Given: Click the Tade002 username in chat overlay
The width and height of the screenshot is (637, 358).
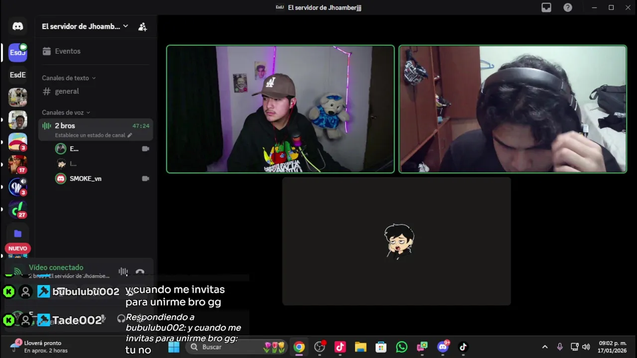Looking at the screenshot, I should point(77,320).
